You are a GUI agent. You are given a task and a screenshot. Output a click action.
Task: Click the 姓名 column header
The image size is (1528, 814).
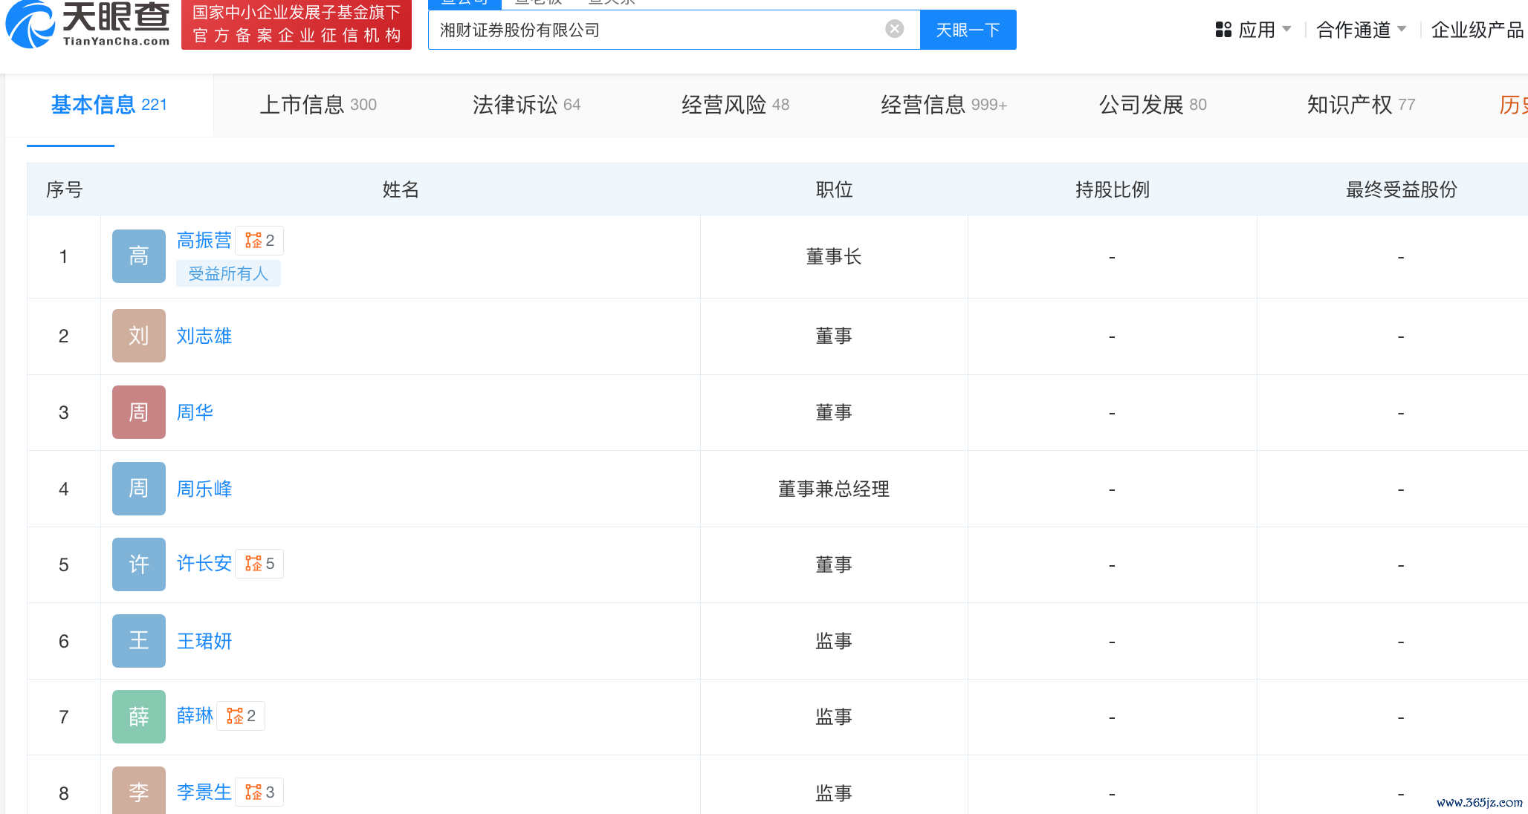[x=401, y=189]
